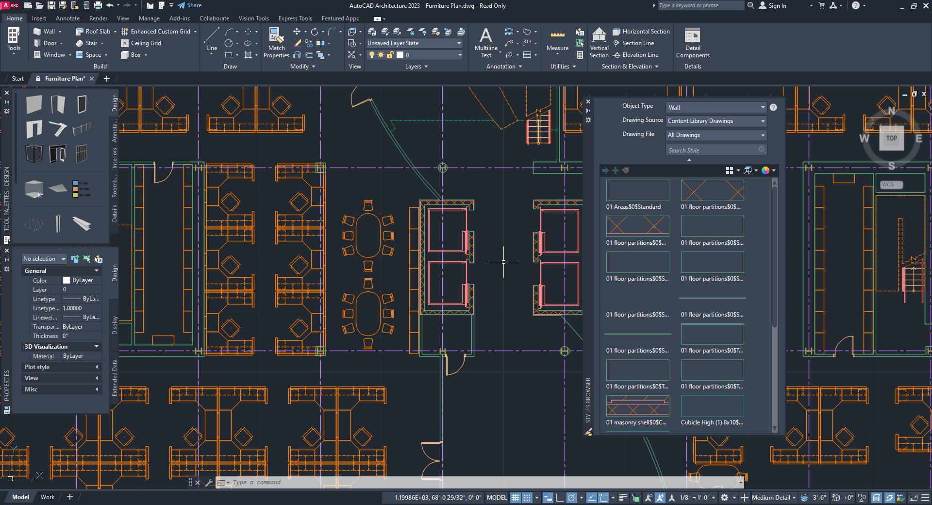
Task: Click the Search Style input field
Action: (x=716, y=150)
